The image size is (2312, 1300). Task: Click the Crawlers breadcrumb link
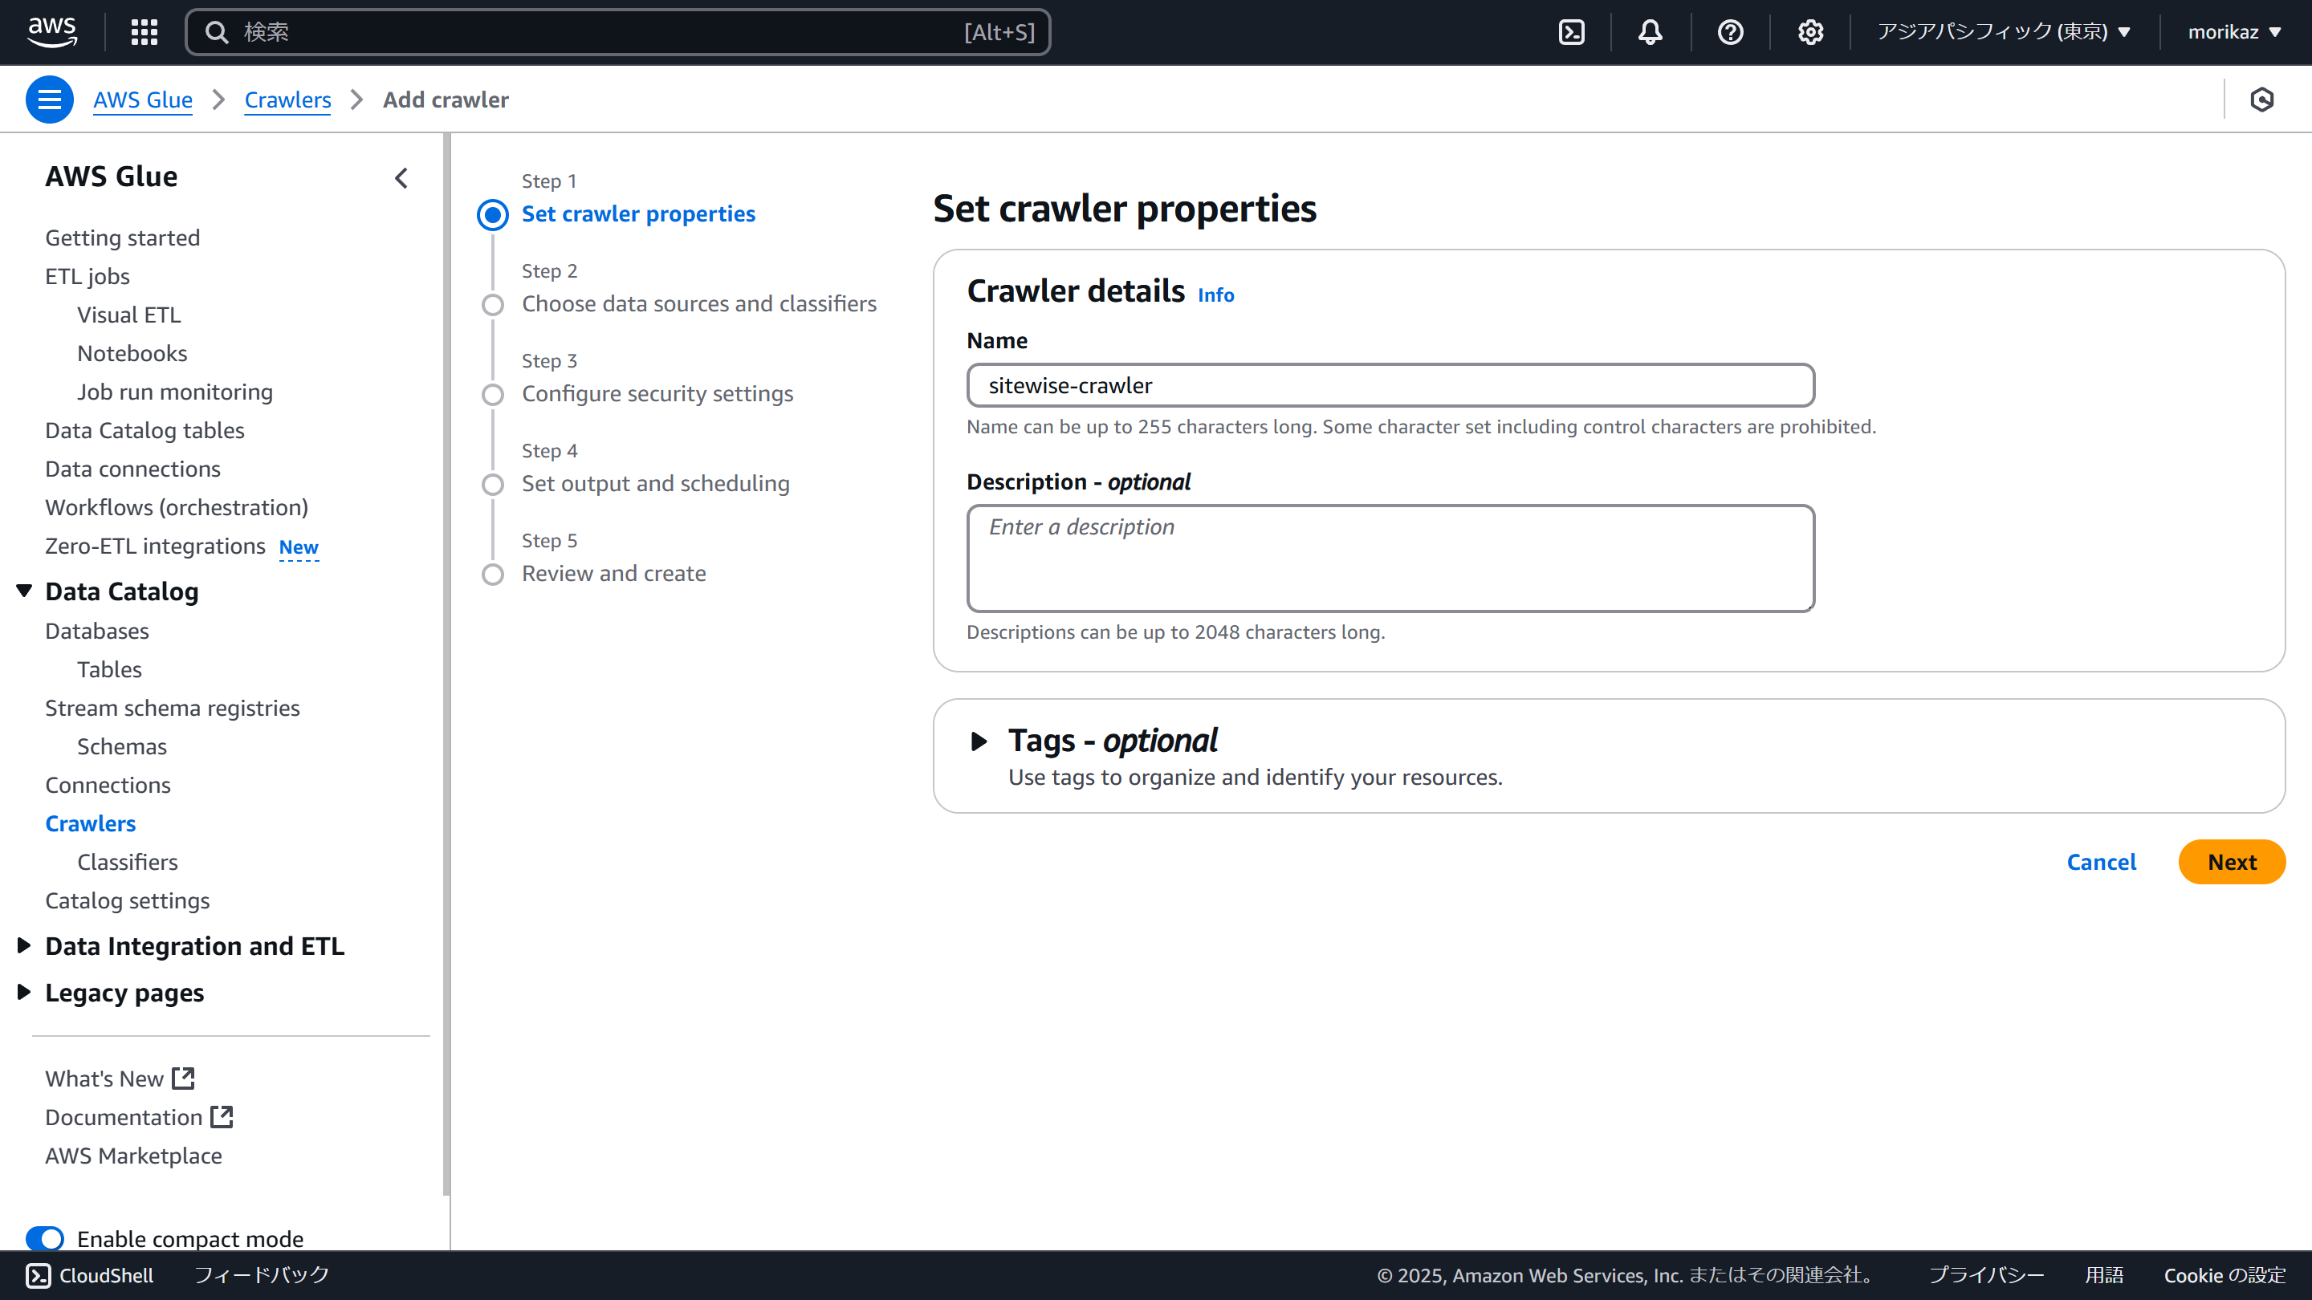(287, 100)
